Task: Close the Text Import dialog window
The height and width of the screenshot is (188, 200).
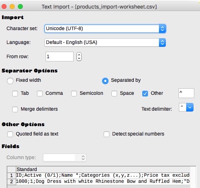Action: (4, 7)
